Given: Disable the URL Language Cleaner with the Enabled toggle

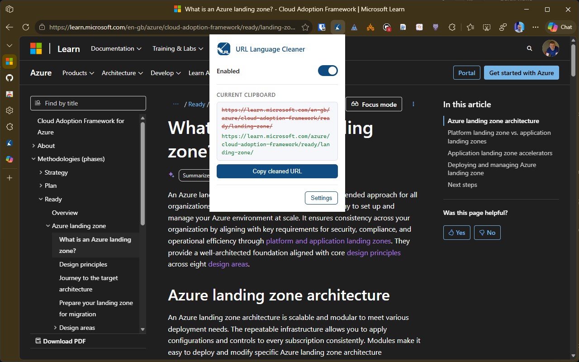Looking at the screenshot, I should click(x=327, y=71).
